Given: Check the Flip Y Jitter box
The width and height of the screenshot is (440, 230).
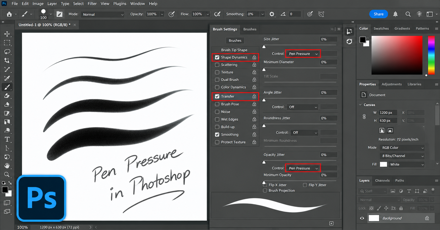Looking at the screenshot, I should click(305, 185).
